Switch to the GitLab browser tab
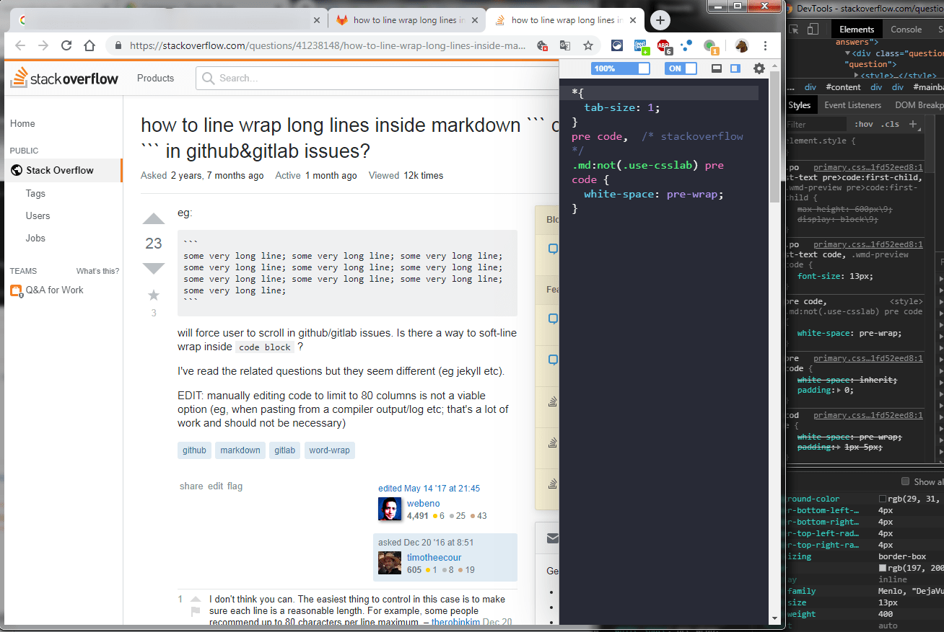 [407, 20]
